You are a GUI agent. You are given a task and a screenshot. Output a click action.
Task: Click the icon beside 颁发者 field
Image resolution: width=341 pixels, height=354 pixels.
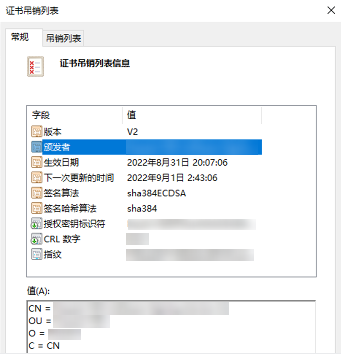(x=37, y=147)
